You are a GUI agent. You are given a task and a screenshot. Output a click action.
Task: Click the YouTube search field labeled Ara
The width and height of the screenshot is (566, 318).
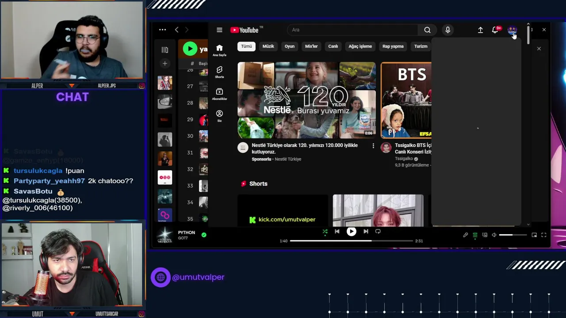pyautogui.click(x=353, y=30)
